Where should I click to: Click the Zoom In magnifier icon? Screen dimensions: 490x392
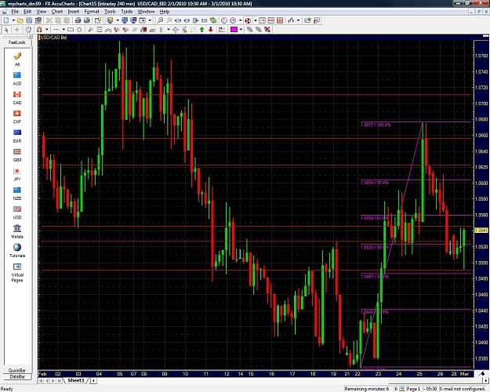pyautogui.click(x=160, y=20)
